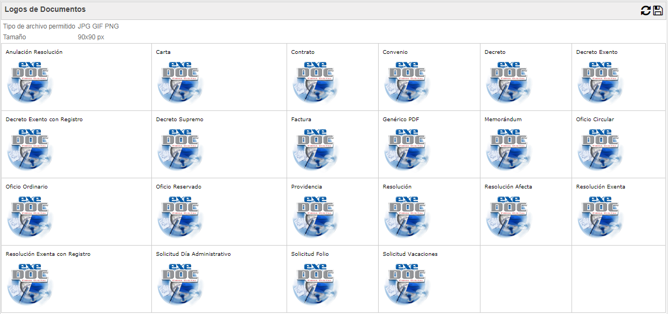Click the 'Resolución Exenta' label
Screen dimensions: 669x314
point(601,187)
